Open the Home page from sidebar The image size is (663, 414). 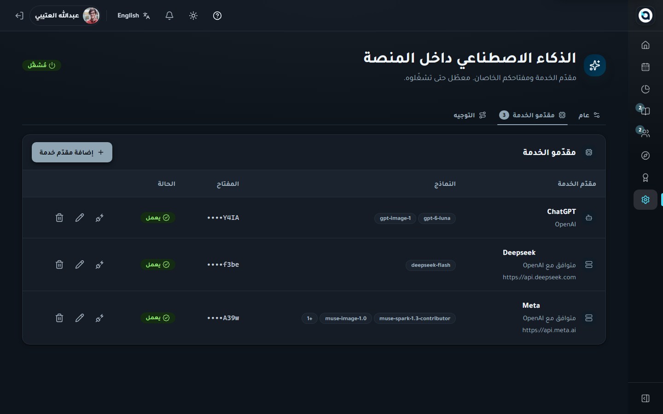[646, 45]
